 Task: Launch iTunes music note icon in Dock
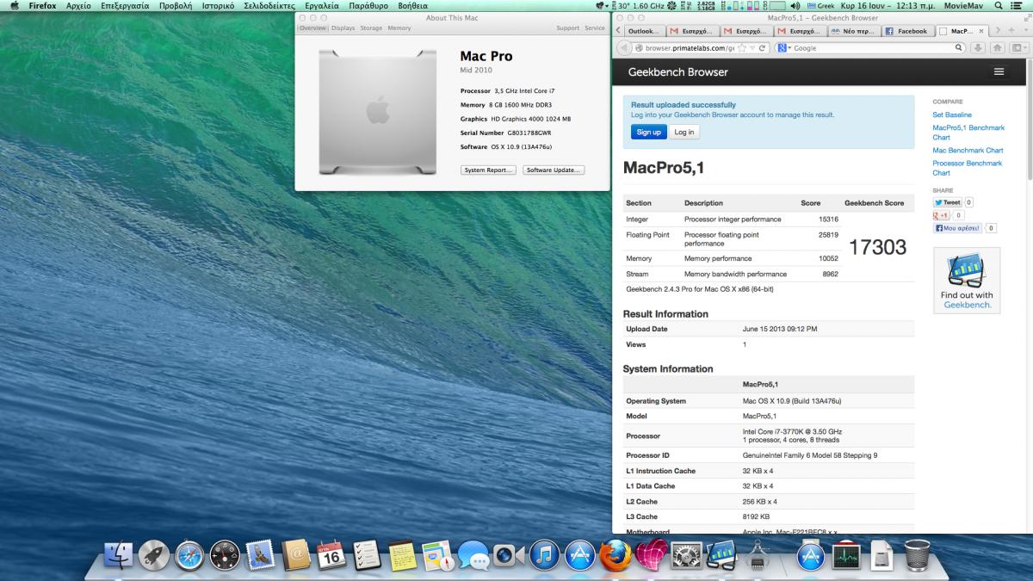(545, 555)
